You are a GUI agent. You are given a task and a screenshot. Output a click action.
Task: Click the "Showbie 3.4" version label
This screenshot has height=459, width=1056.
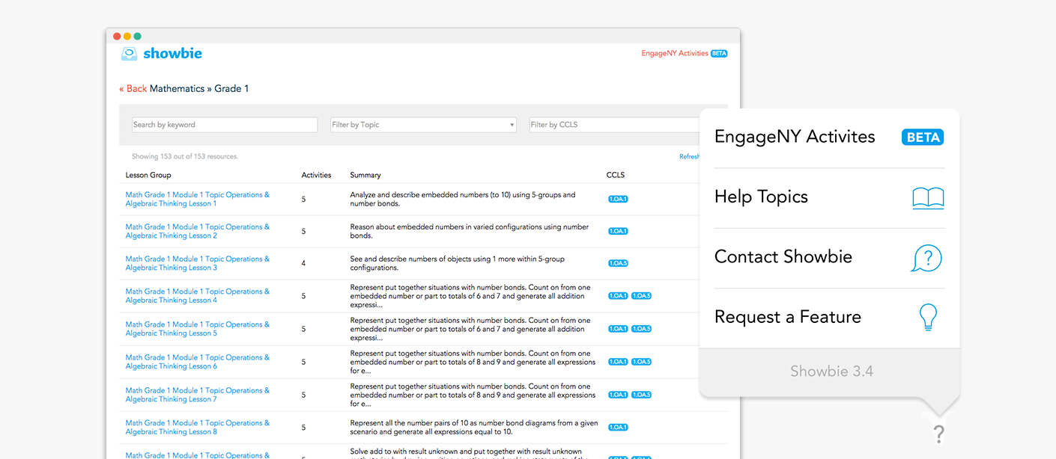pyautogui.click(x=831, y=372)
